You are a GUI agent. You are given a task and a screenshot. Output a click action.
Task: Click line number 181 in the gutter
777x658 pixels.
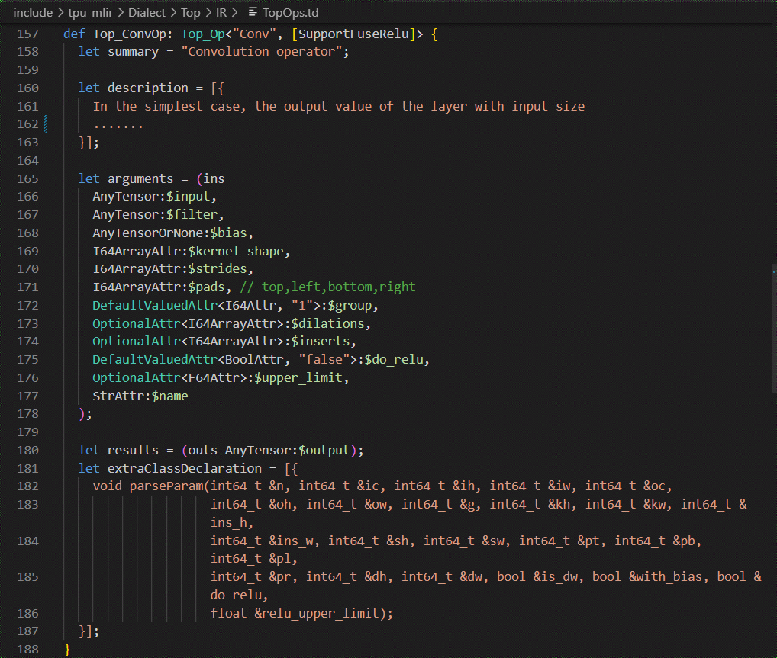click(x=27, y=467)
